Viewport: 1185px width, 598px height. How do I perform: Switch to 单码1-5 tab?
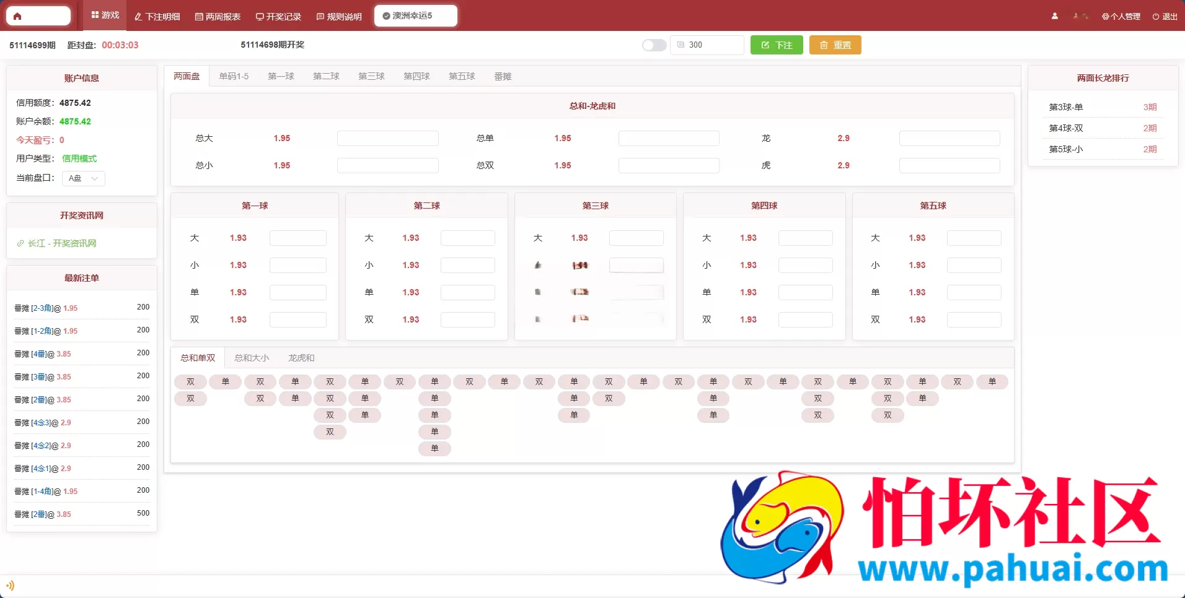[x=234, y=76]
